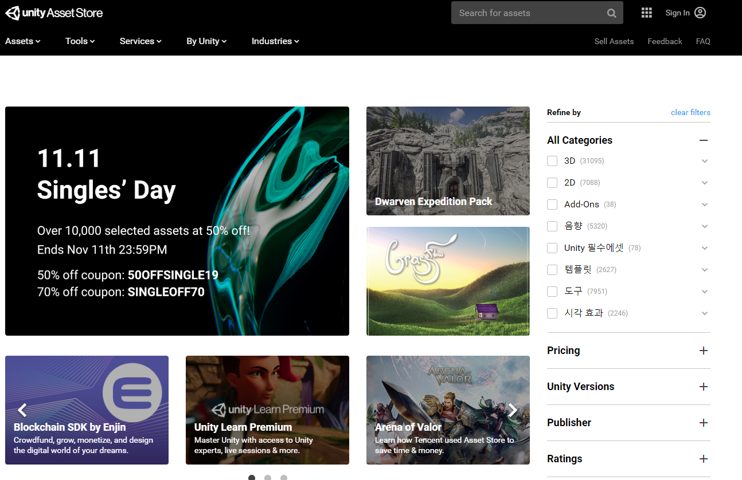Click the Publisher filter heading

tap(569, 423)
